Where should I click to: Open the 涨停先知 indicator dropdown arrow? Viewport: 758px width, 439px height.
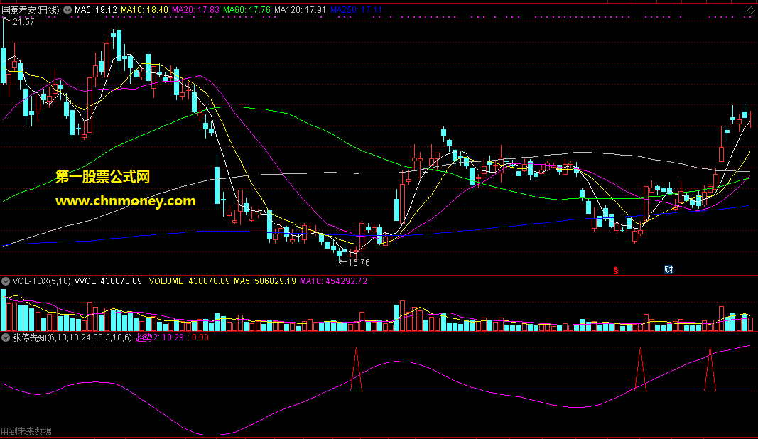[6, 337]
